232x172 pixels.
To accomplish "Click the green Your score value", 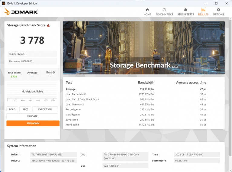I will pyautogui.click(x=14, y=76).
